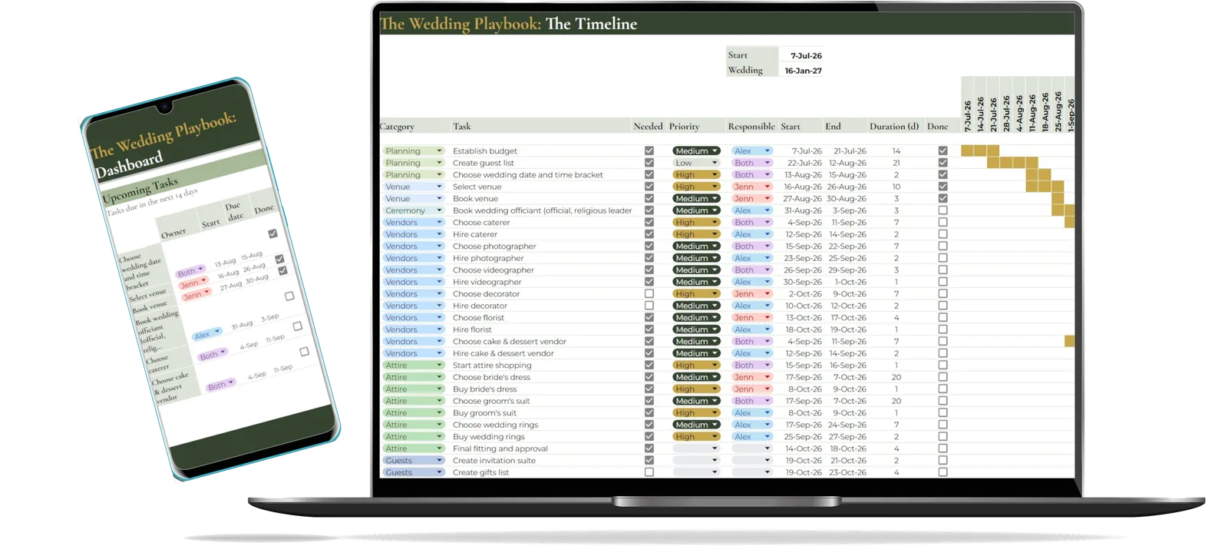
Task: Click the 'Hire videographer' task cell
Action: point(487,282)
